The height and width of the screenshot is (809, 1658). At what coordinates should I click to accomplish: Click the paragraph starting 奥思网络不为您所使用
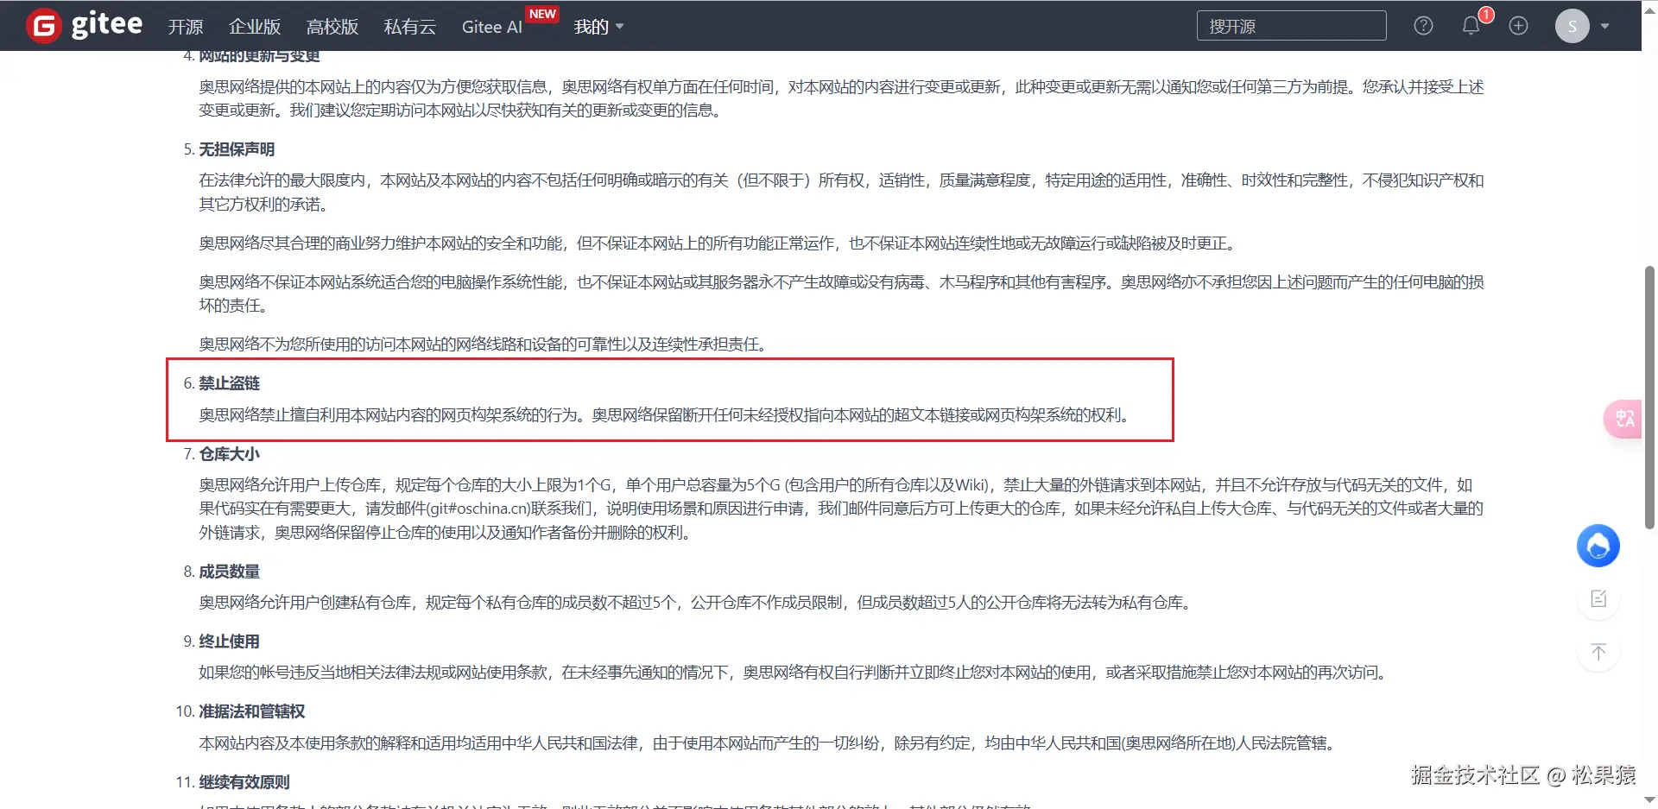point(484,344)
